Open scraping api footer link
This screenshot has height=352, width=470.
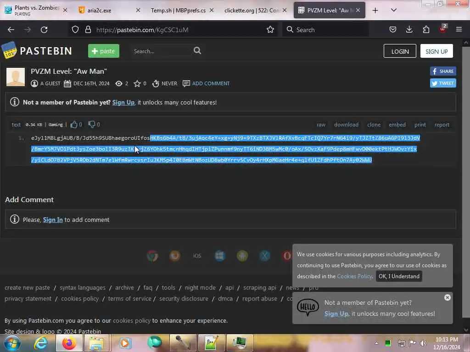point(260,288)
